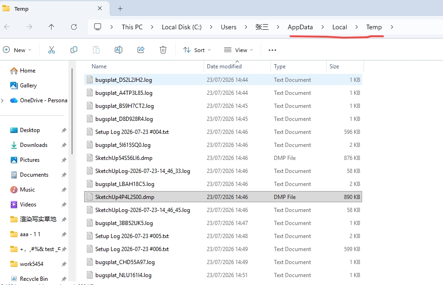Image resolution: width=443 pixels, height=285 pixels.
Task: Click the Cut scissors icon
Action: pyautogui.click(x=52, y=50)
